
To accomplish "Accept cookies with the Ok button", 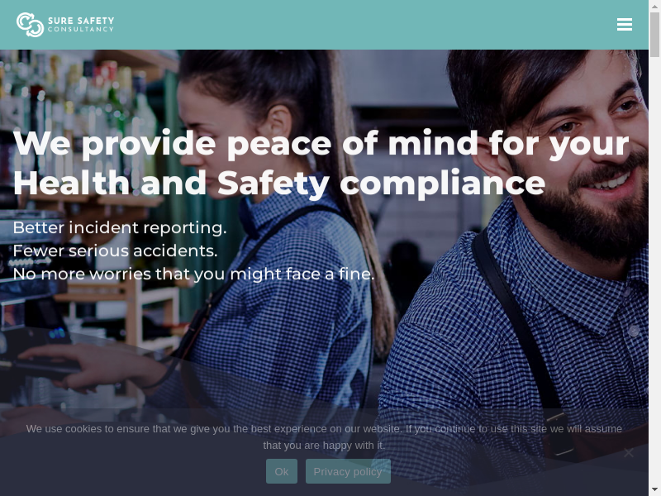I will click(x=282, y=471).
